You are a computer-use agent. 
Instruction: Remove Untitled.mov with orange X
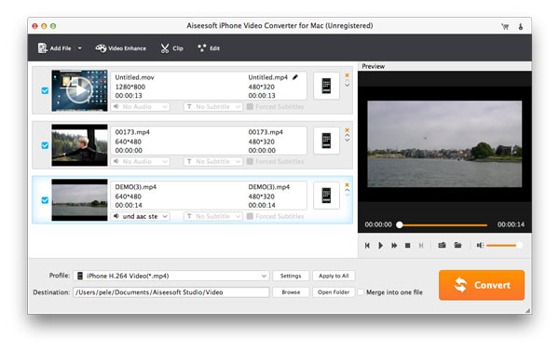(347, 75)
